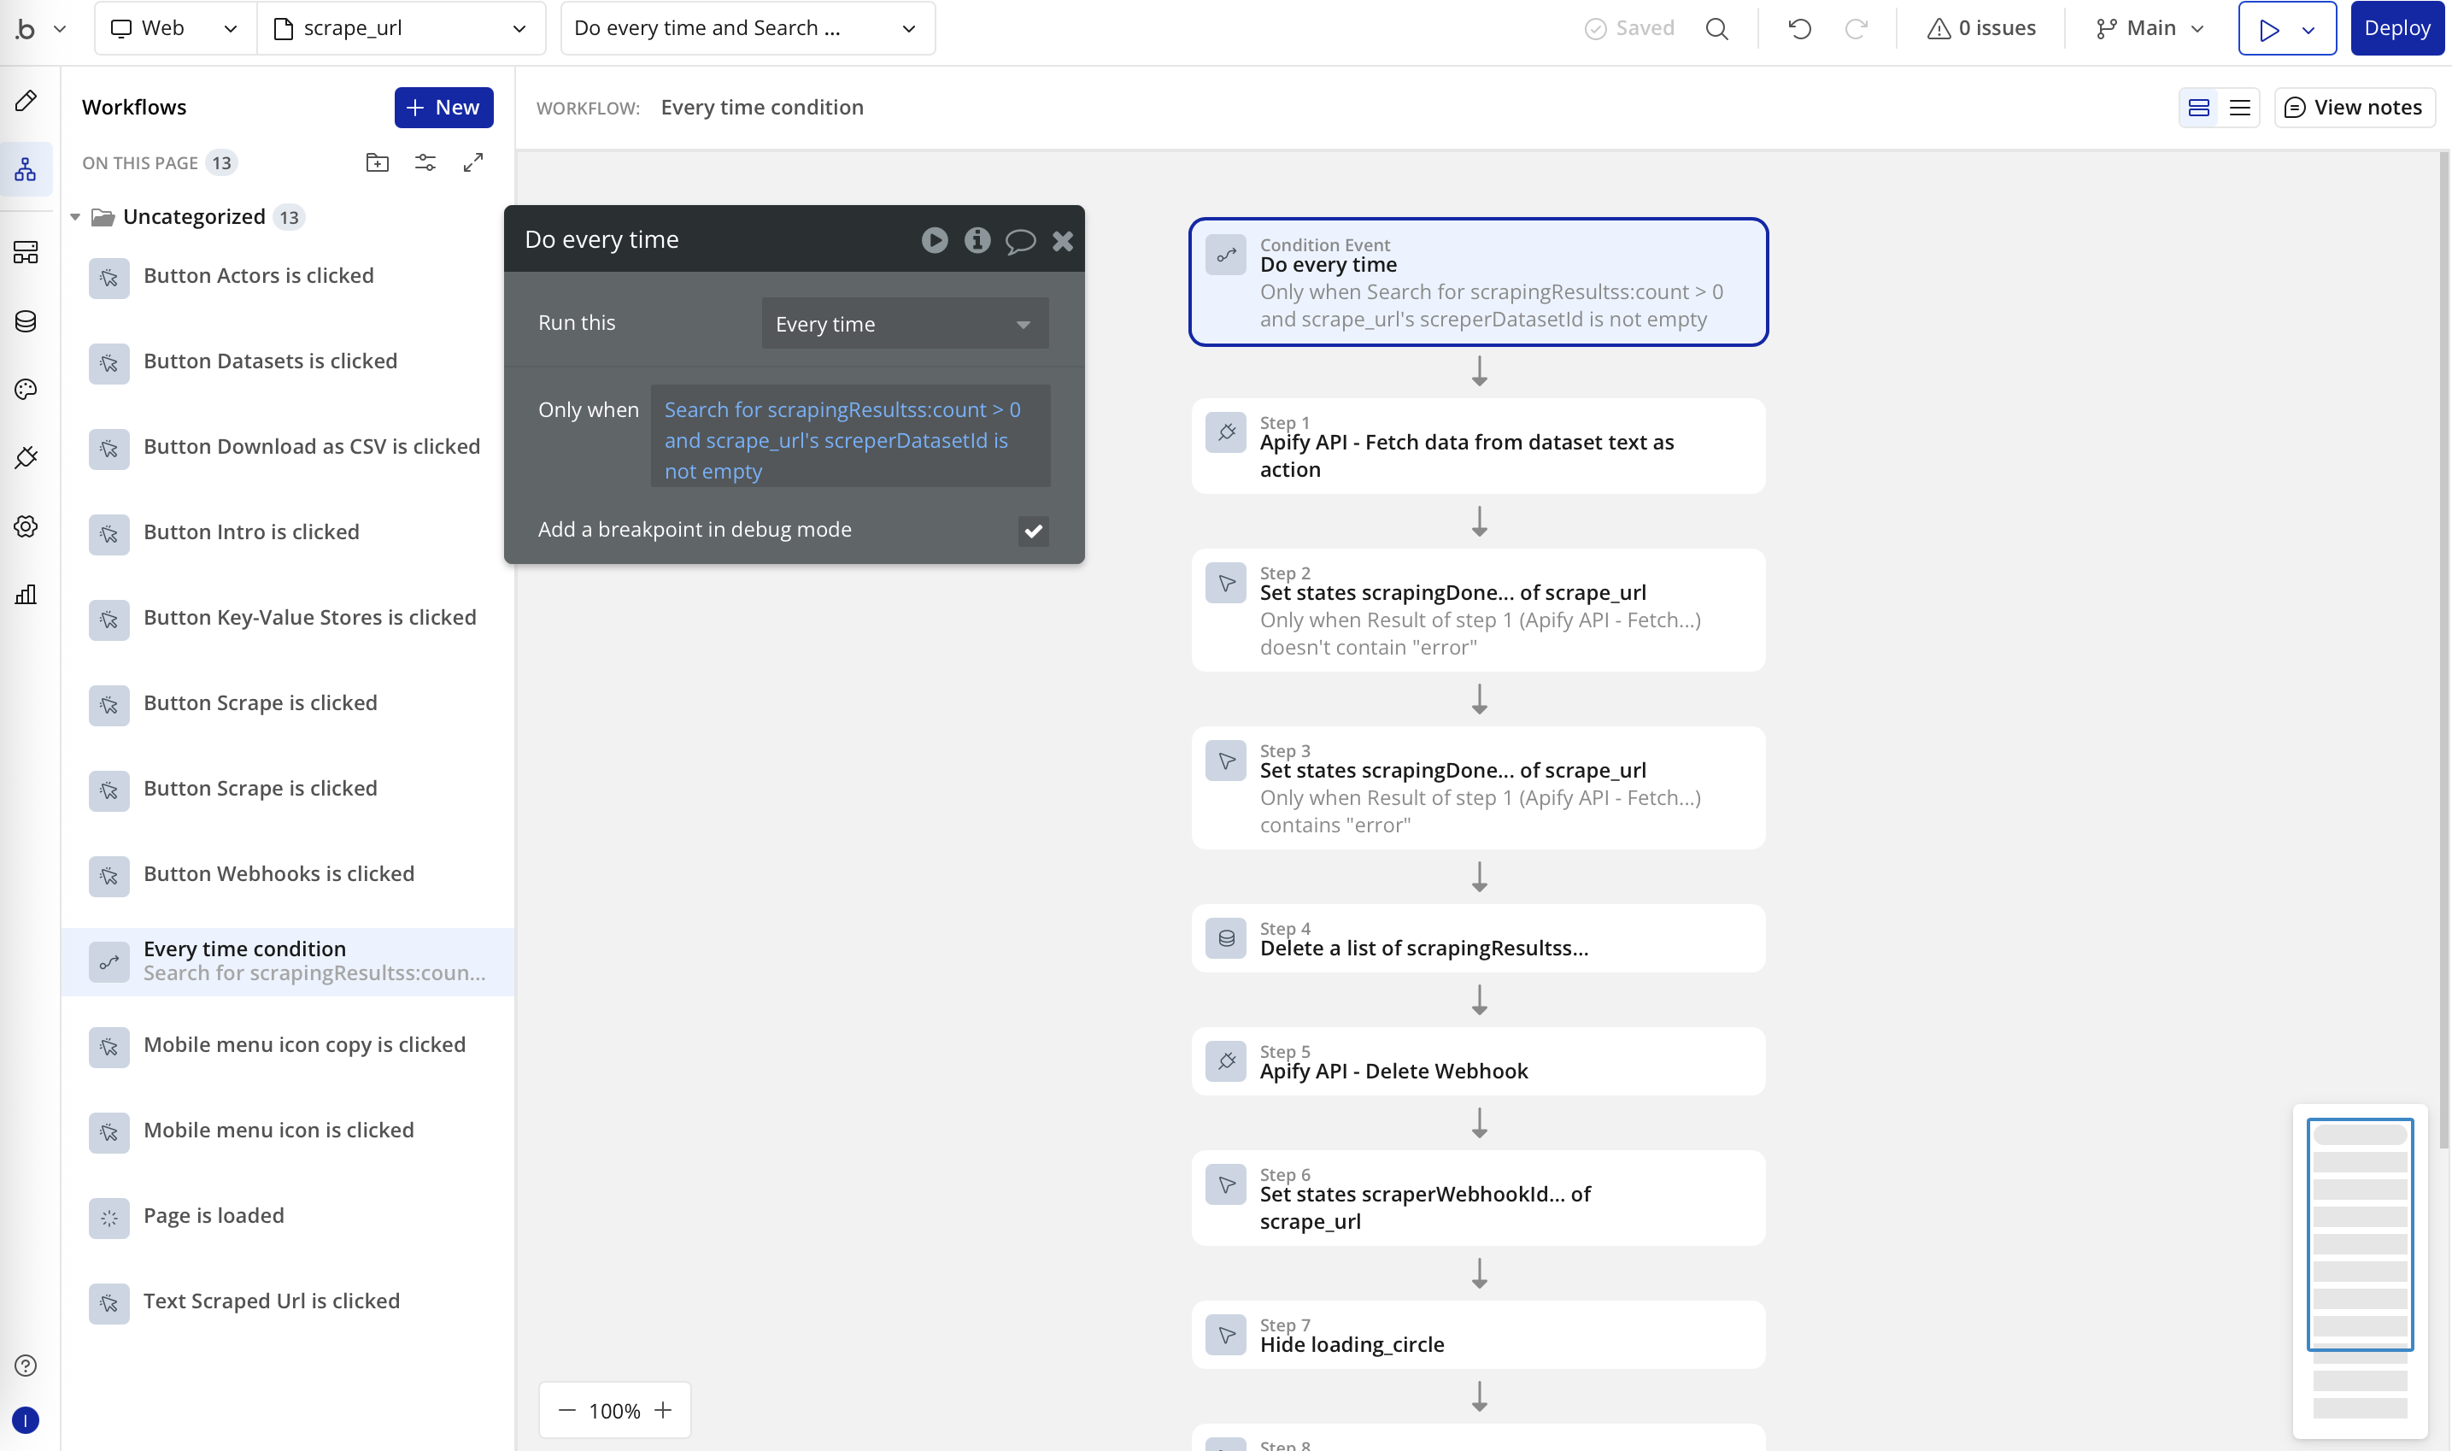Screen dimensions: 2452x1451
Task: Collapse the Uncategorized folder
Action: coord(75,217)
